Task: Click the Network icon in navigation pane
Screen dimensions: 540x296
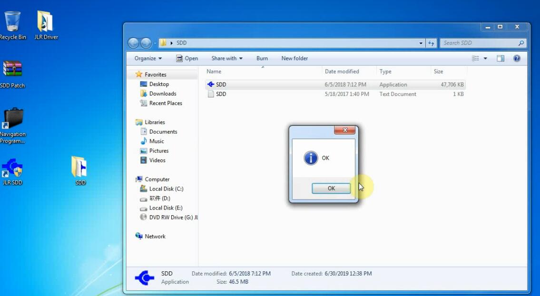Action: 139,236
